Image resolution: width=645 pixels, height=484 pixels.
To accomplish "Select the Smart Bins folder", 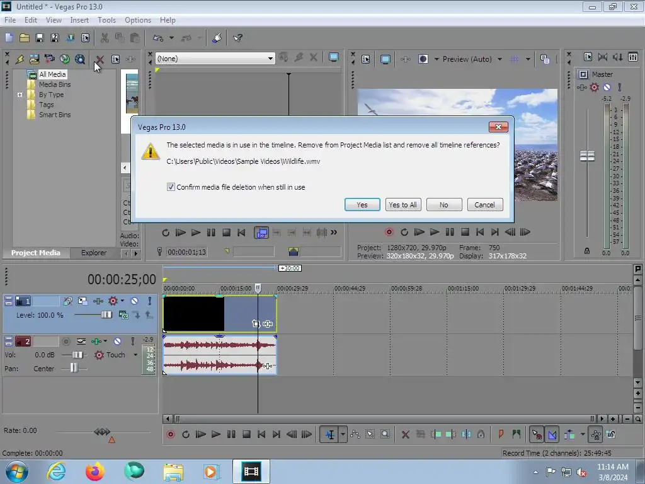I will pyautogui.click(x=55, y=115).
